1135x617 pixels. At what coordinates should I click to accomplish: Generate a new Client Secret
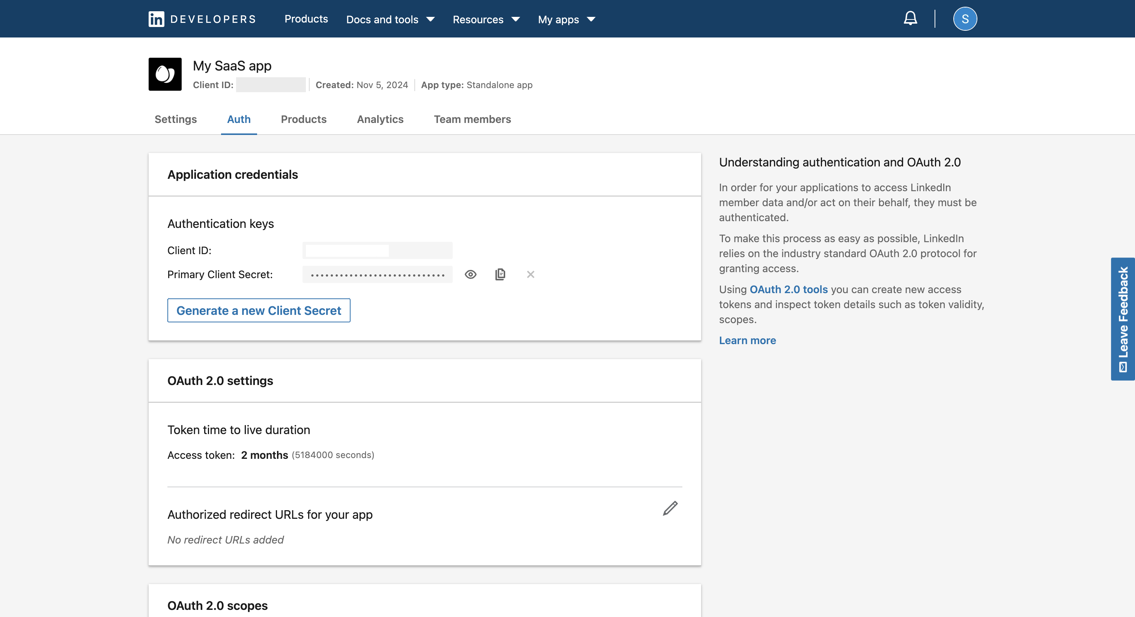coord(259,310)
